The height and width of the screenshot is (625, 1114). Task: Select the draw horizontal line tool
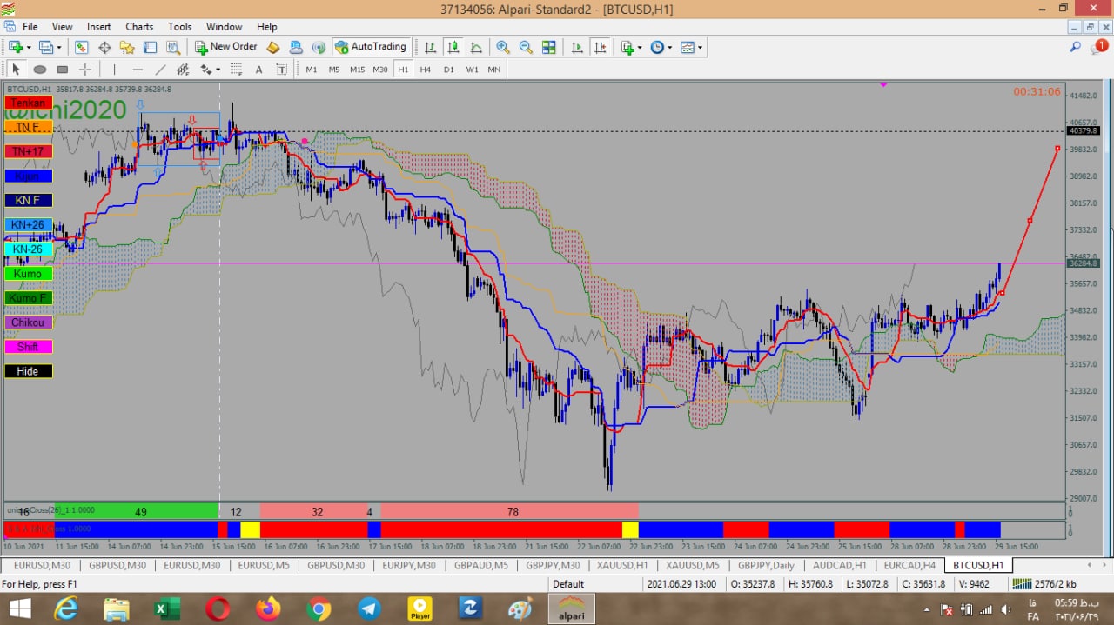click(x=138, y=70)
